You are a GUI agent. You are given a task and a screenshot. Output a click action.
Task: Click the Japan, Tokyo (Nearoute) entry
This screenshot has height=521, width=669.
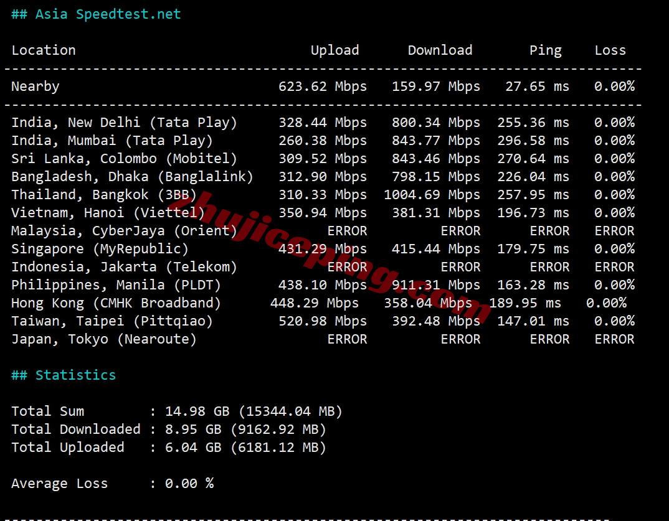tap(104, 339)
